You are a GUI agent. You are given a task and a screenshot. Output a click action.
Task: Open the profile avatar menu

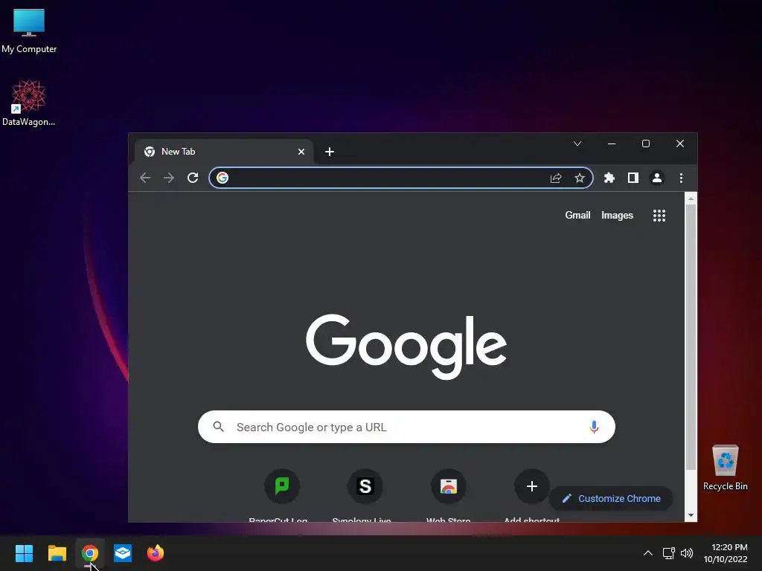pos(657,178)
